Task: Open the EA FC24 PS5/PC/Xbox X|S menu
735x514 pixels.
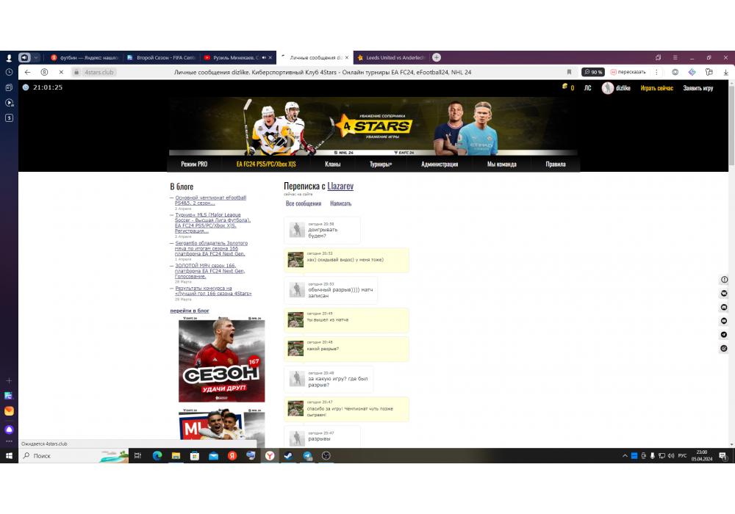Action: pos(265,164)
